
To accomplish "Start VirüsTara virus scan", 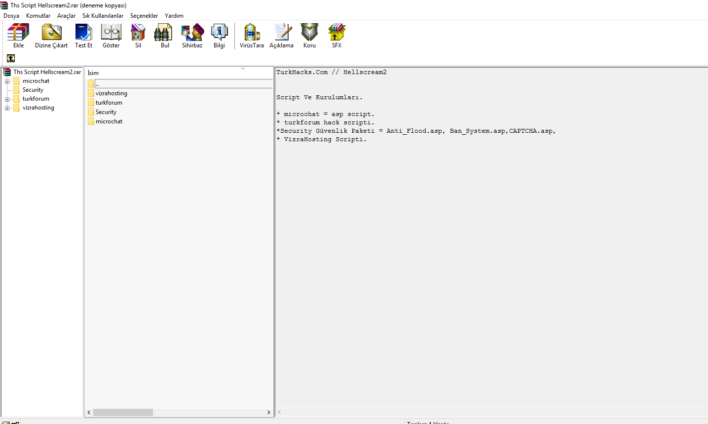I will (252, 32).
